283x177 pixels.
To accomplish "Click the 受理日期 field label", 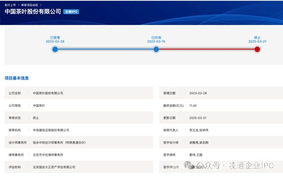I will (x=169, y=93).
